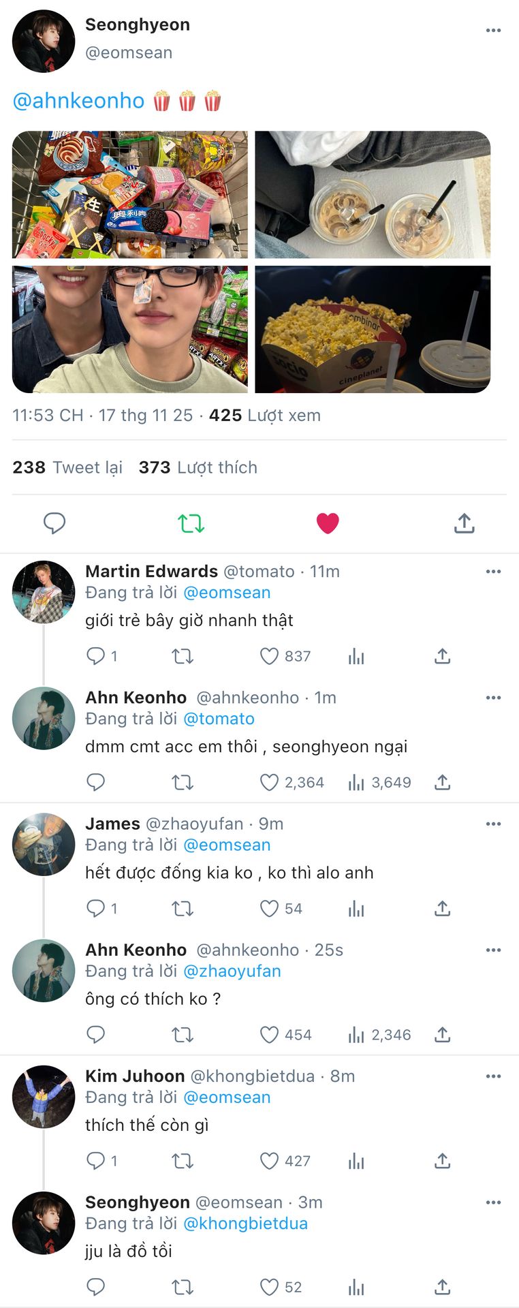The width and height of the screenshot is (519, 1308).
Task: View analytics on Ahn Keonho's 3,649-view reply
Action: point(356,782)
